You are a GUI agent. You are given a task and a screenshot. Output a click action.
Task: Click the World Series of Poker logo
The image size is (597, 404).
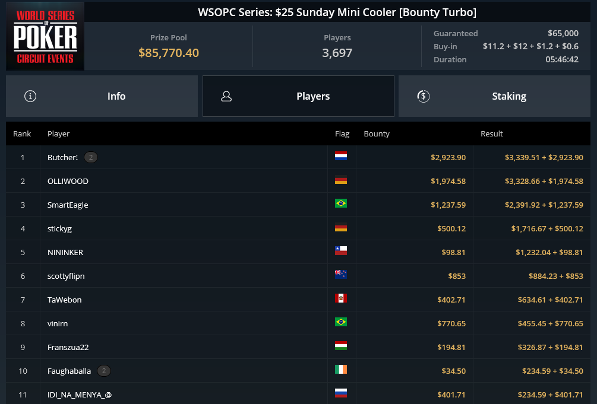click(x=45, y=36)
